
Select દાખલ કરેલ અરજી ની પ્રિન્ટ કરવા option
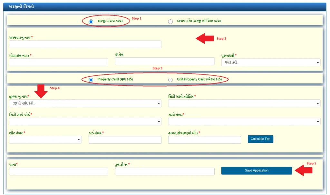click(170, 21)
